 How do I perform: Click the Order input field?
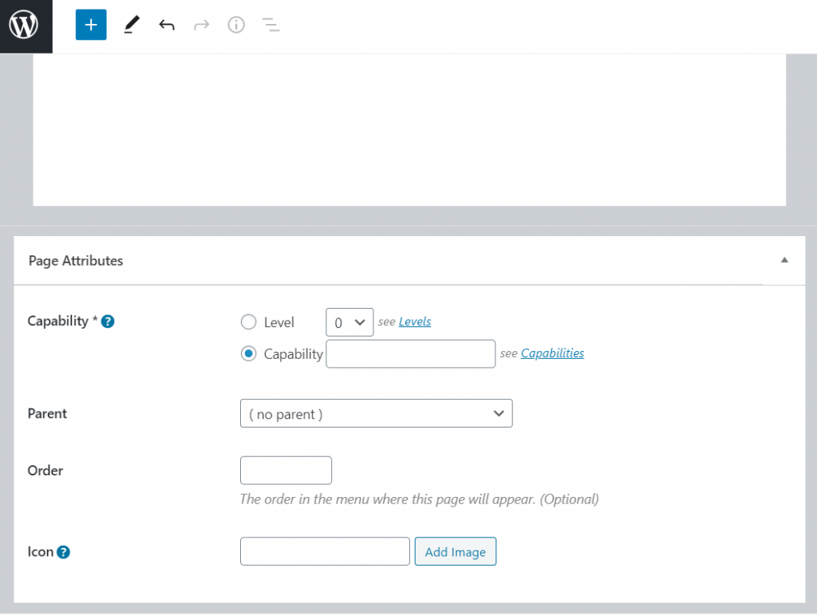click(x=286, y=470)
